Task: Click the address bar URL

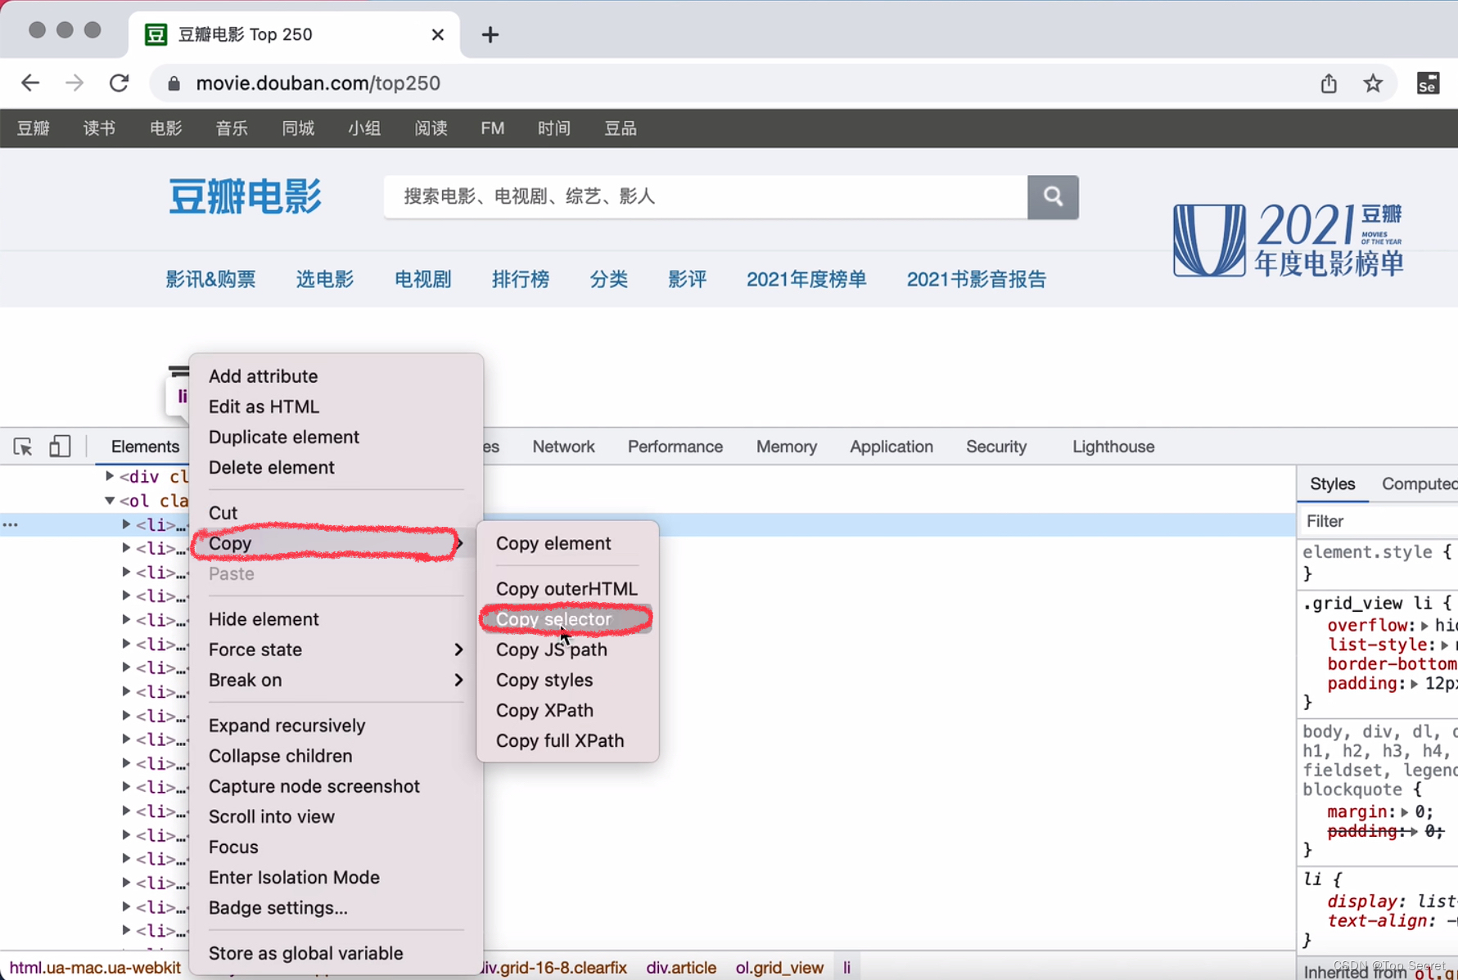Action: pyautogui.click(x=318, y=83)
